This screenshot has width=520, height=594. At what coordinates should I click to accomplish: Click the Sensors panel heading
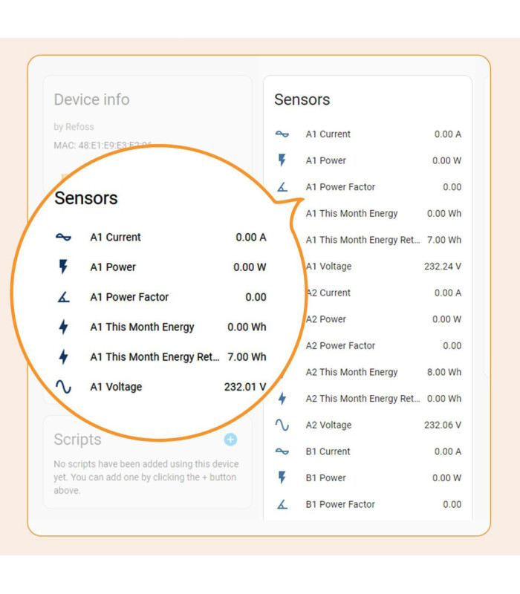click(301, 99)
